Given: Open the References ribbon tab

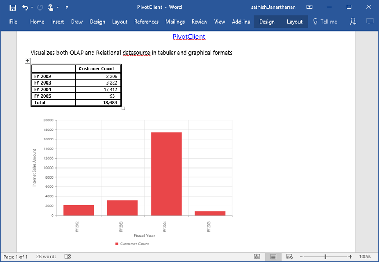Looking at the screenshot, I should pos(146,22).
